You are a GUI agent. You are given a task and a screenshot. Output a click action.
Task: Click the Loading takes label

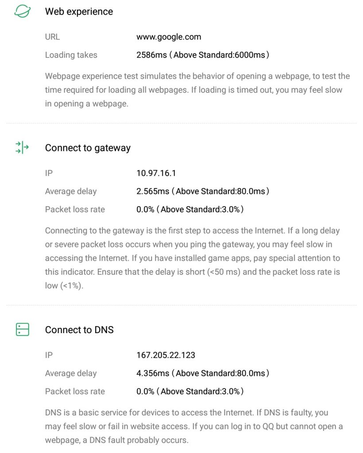(x=71, y=55)
